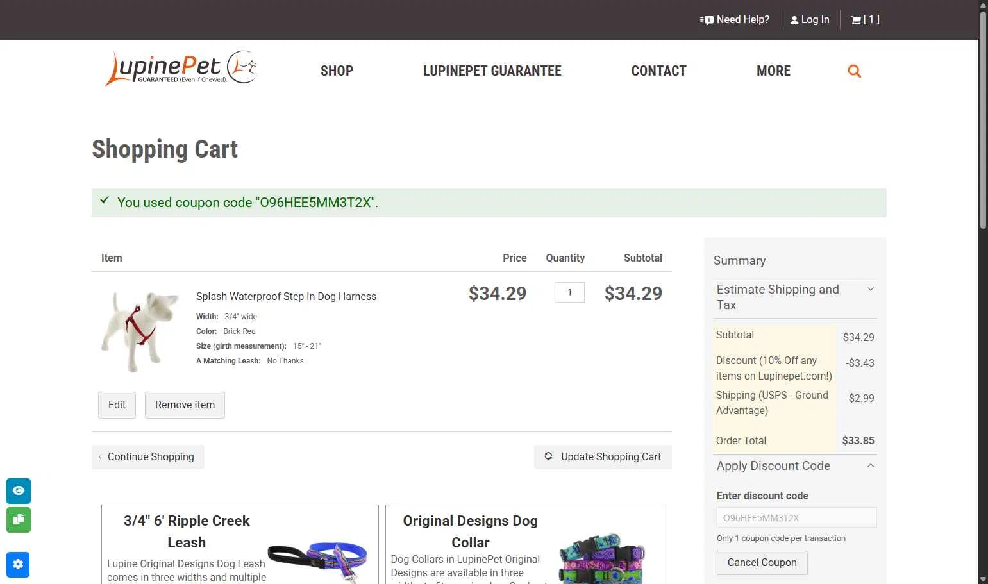Click the 'No Thanks' matching leash value
The height and width of the screenshot is (584, 988).
click(x=285, y=361)
